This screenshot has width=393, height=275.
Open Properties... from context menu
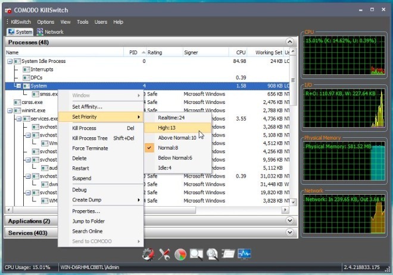(x=101, y=211)
